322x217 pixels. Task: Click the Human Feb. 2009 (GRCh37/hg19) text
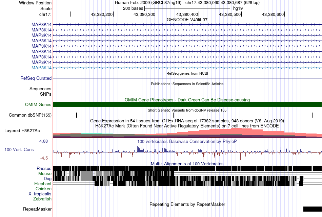click(x=148, y=3)
